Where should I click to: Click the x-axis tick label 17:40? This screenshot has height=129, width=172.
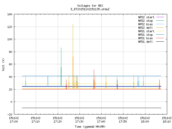tap(101, 121)
